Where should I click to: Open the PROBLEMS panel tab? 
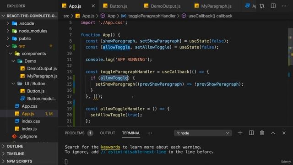pyautogui.click(x=74, y=133)
